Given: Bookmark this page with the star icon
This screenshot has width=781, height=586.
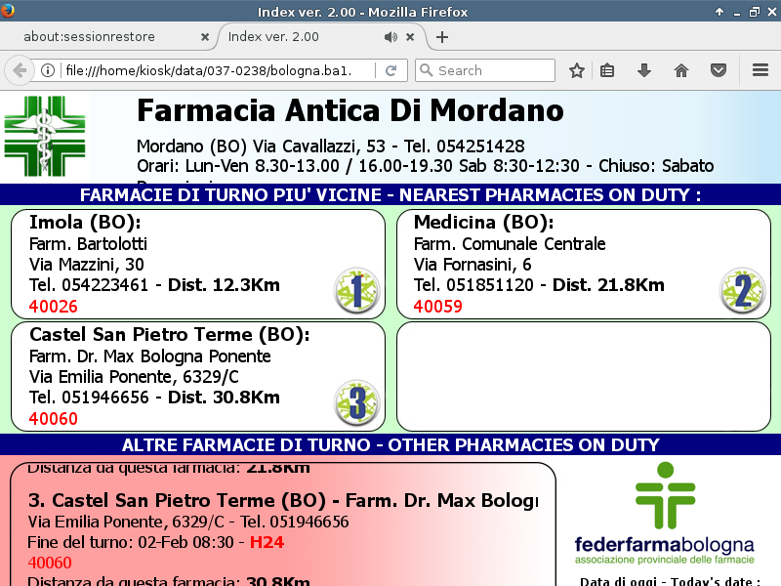Looking at the screenshot, I should coord(577,70).
